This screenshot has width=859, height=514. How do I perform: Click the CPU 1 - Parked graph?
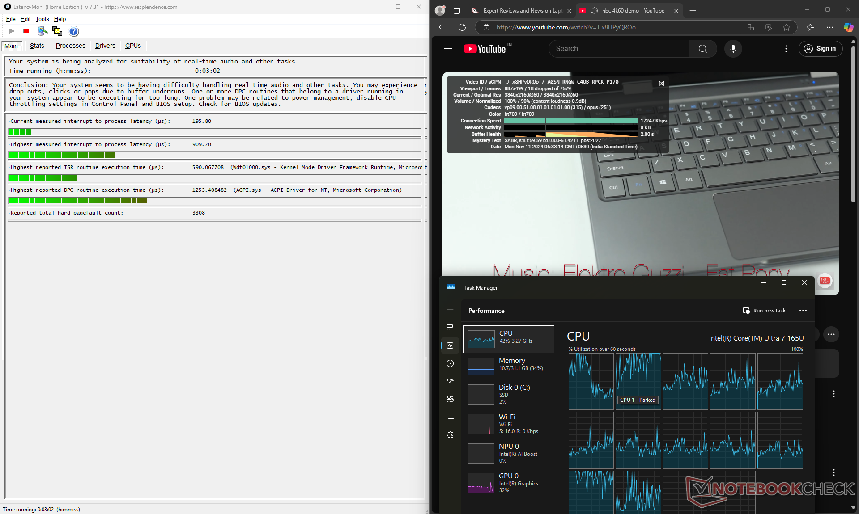[x=638, y=381]
